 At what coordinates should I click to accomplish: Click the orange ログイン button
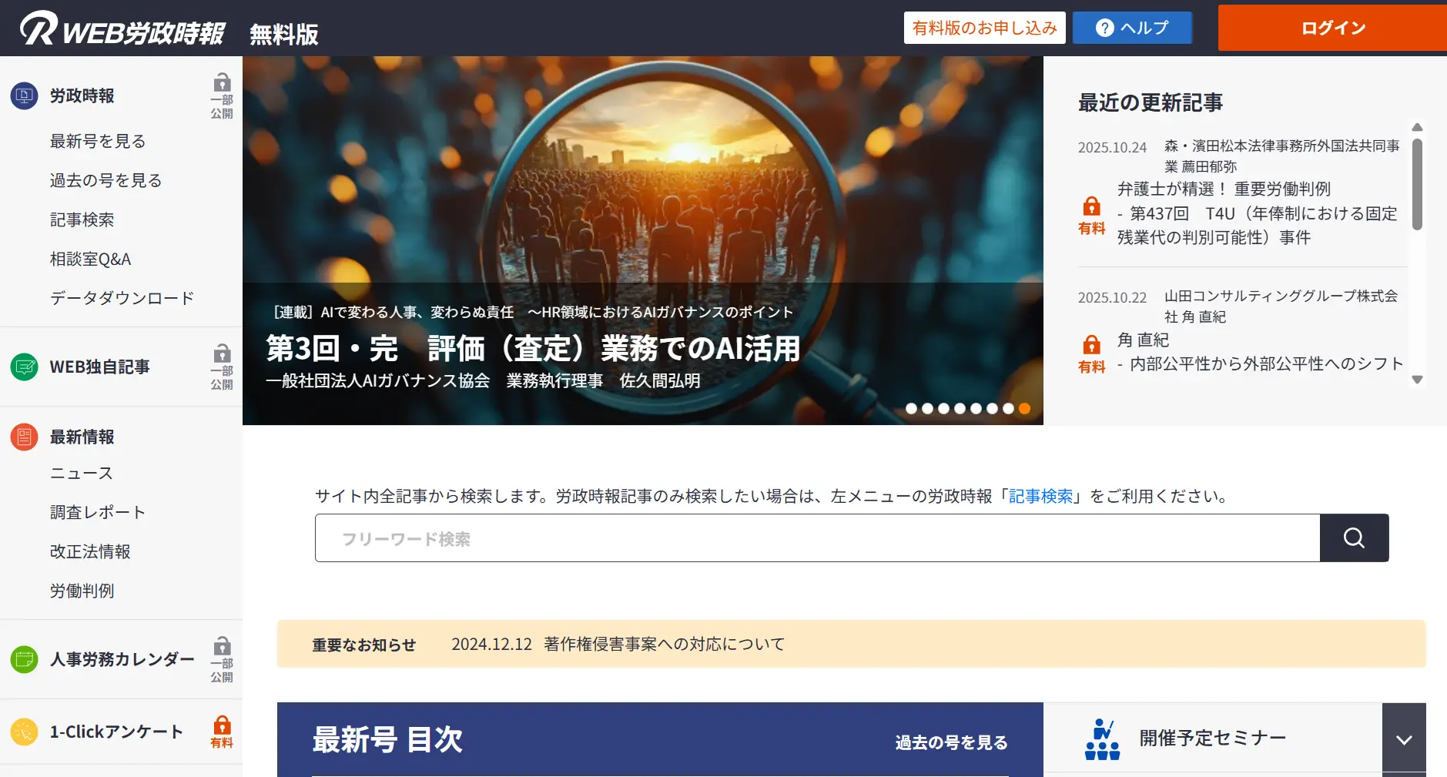1332,28
